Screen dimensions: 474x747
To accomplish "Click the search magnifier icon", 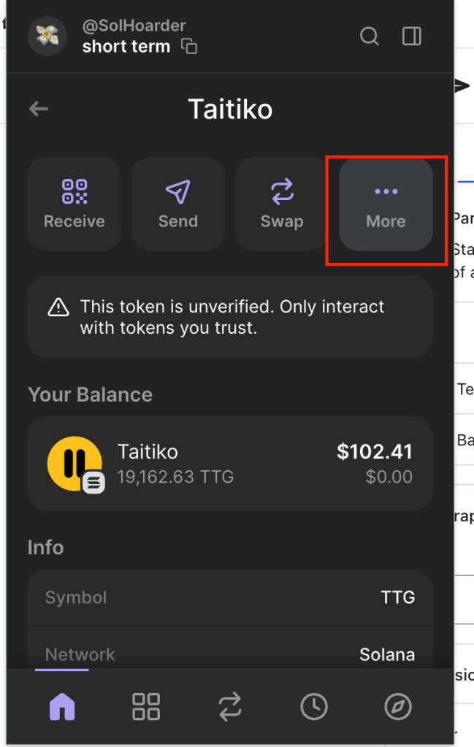I will [x=370, y=36].
